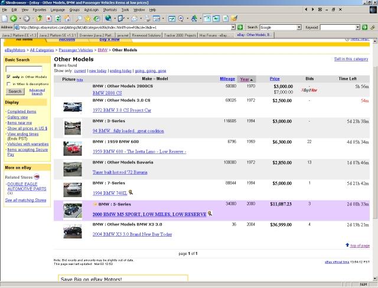Open dropdown arrow beside window layout icon
The height and width of the screenshot is (288, 378).
163,18
